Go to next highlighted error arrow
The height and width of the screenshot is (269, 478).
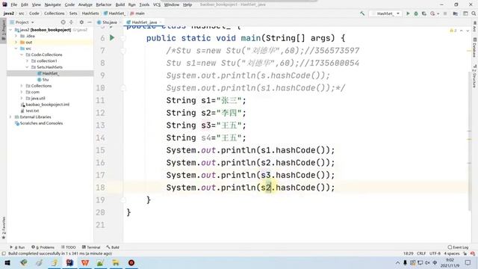point(468,31)
